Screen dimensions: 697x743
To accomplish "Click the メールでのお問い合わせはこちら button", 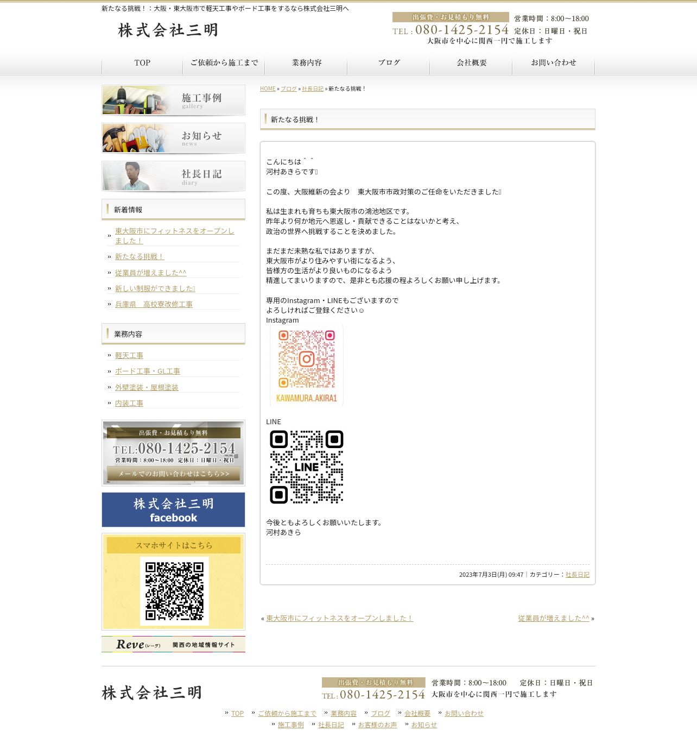I will [x=174, y=474].
